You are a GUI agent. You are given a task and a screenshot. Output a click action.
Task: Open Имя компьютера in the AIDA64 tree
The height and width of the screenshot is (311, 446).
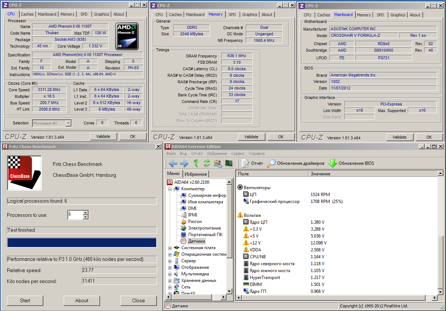coord(202,202)
